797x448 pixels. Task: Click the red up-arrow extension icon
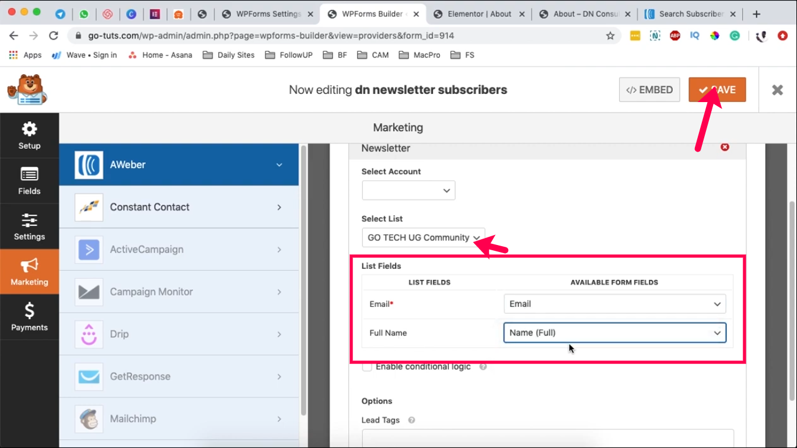click(783, 36)
